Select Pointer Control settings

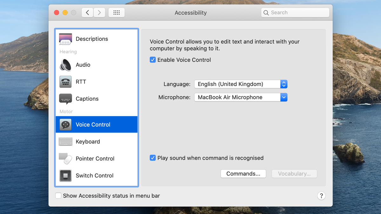point(95,159)
